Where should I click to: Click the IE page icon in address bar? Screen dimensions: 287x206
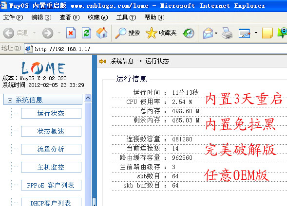pos(29,49)
